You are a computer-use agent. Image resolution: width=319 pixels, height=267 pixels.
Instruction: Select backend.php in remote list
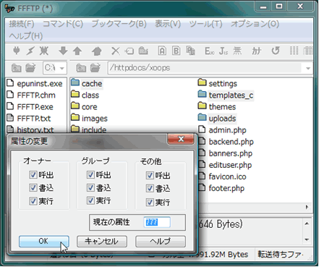click(x=226, y=142)
